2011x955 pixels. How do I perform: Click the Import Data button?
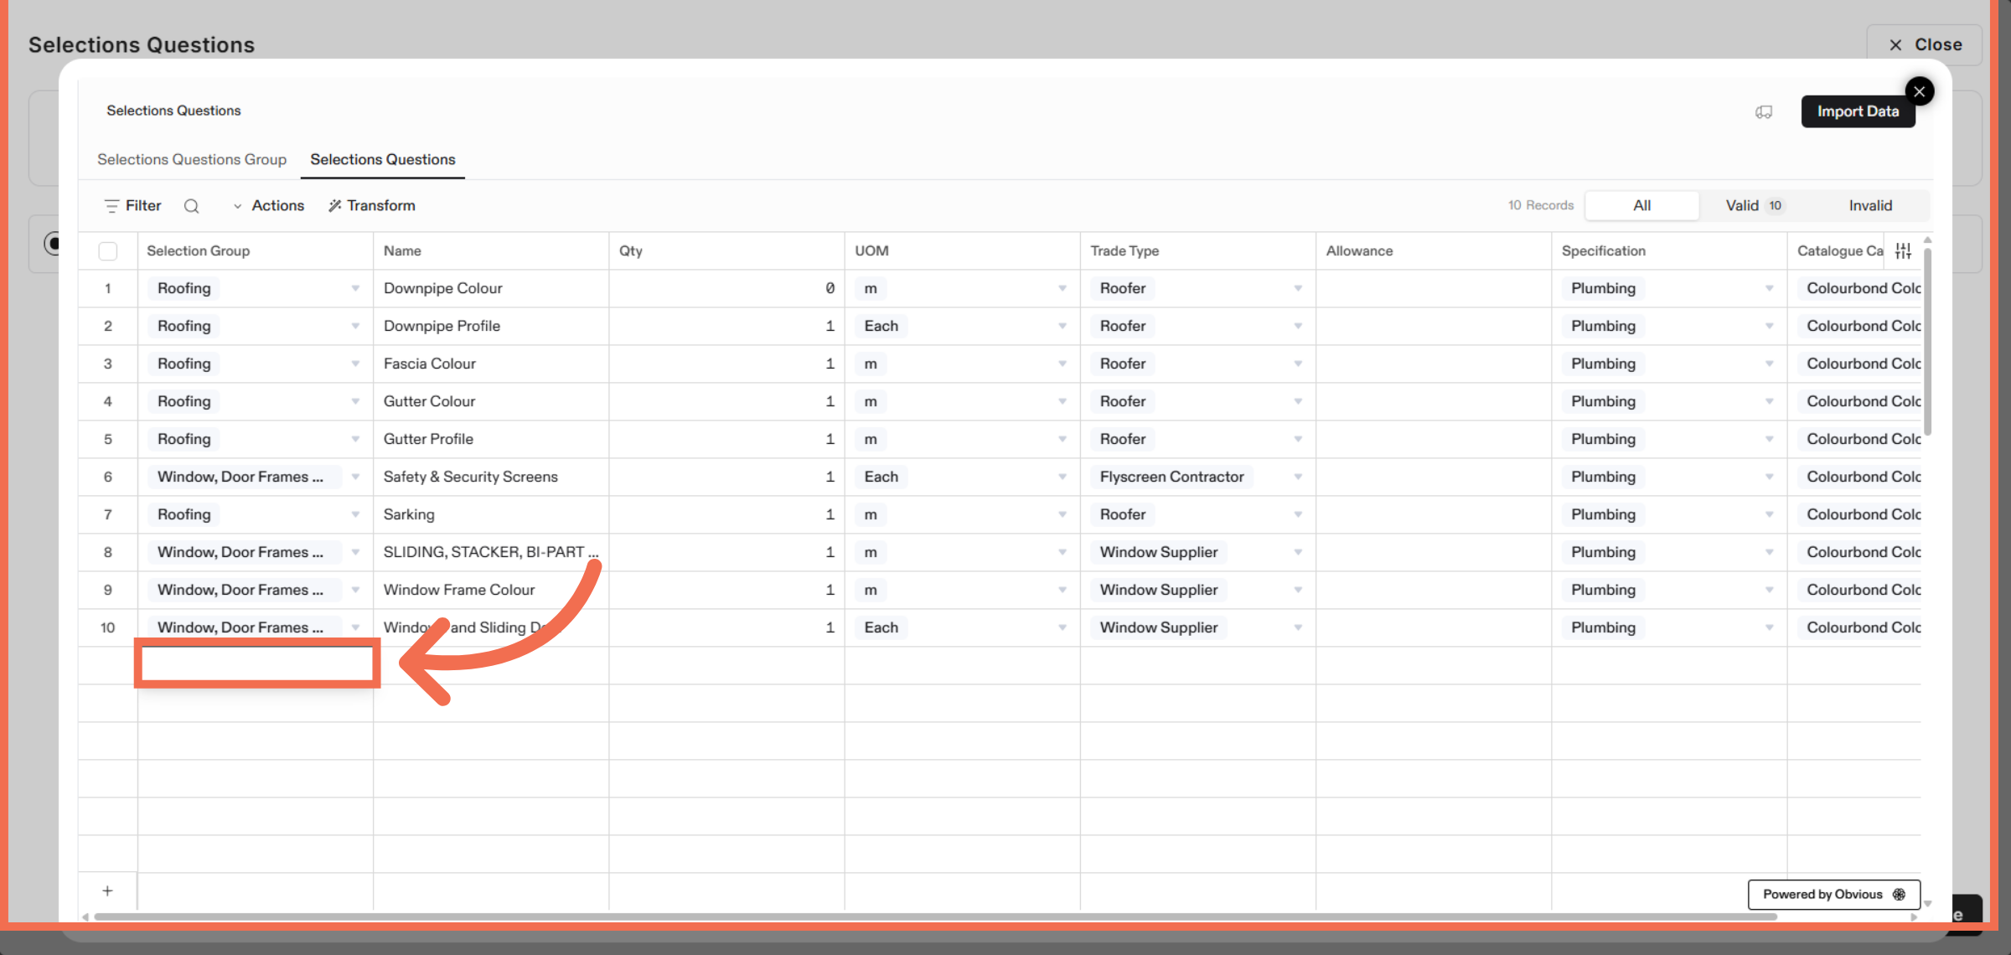pyautogui.click(x=1857, y=111)
